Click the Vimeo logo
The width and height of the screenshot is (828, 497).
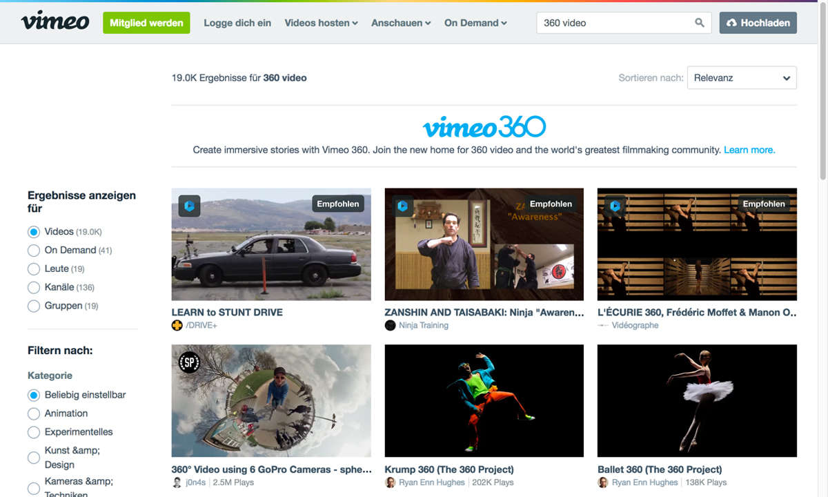[x=55, y=22]
